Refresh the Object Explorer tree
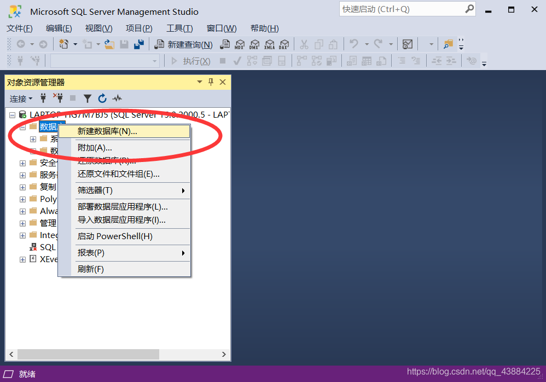 tap(102, 99)
